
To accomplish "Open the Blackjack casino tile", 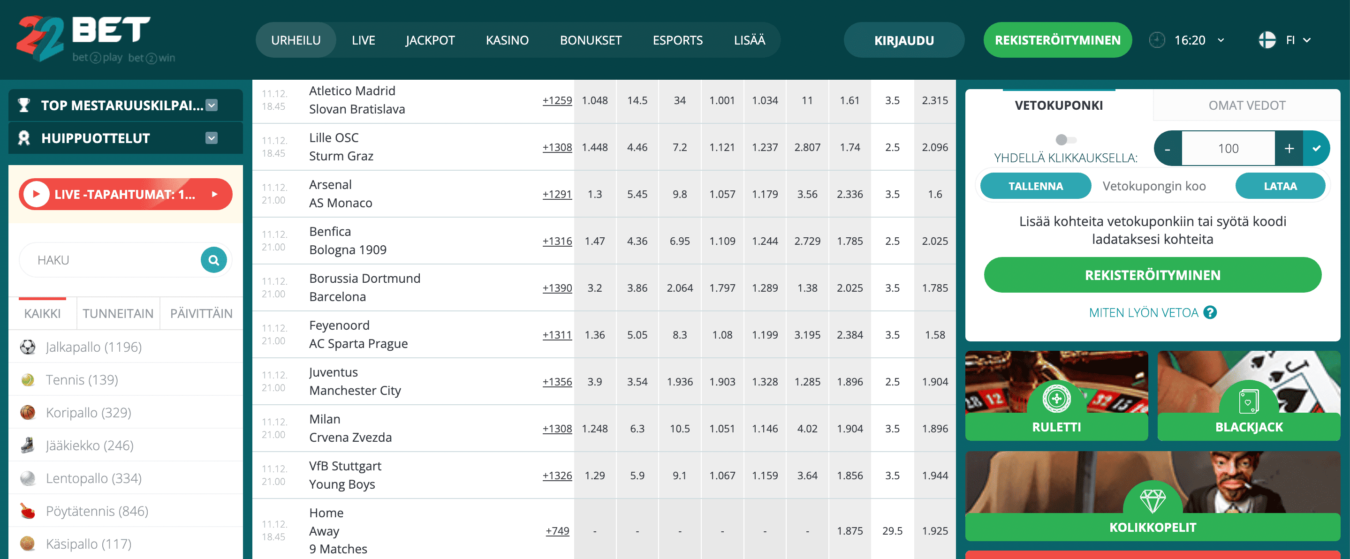I will pos(1248,395).
